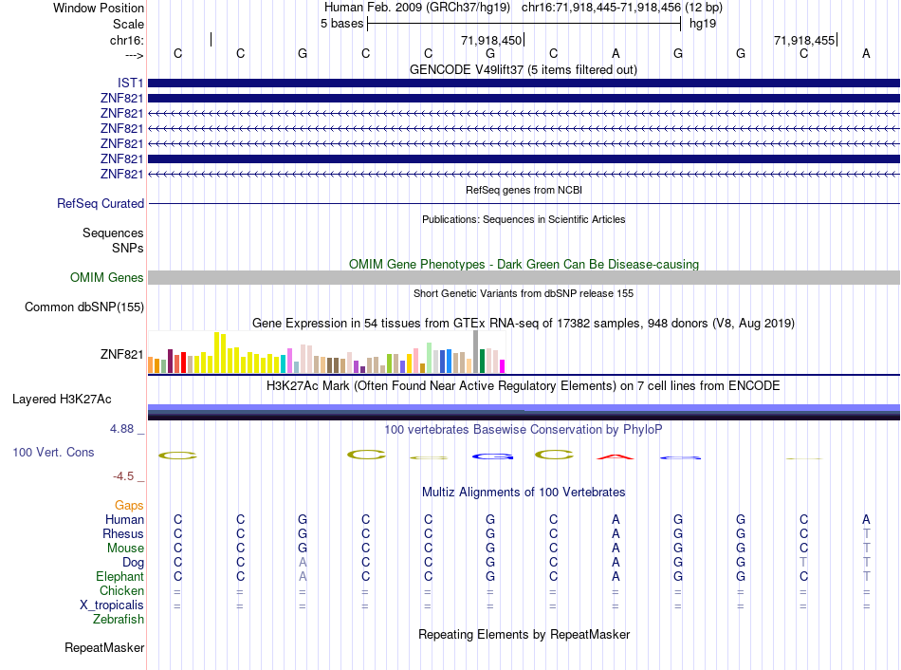This screenshot has width=901, height=670.
Task: Open the GENCODE V49lift37 track title
Action: point(524,69)
